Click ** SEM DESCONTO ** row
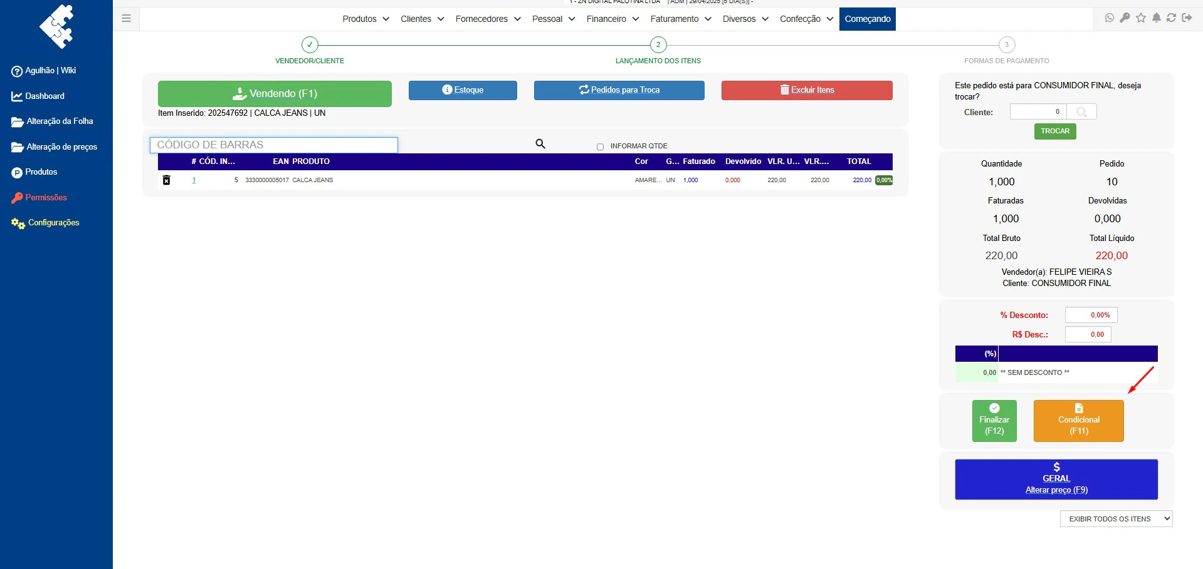The image size is (1203, 569). (x=1056, y=372)
